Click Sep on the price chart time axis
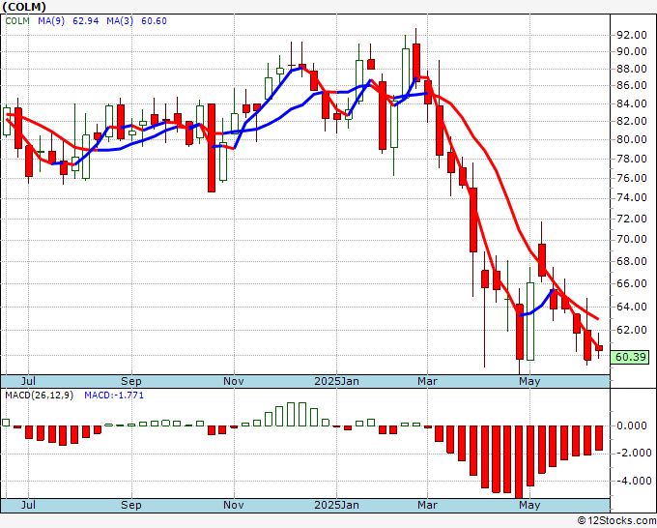657x528 pixels. pos(131,381)
